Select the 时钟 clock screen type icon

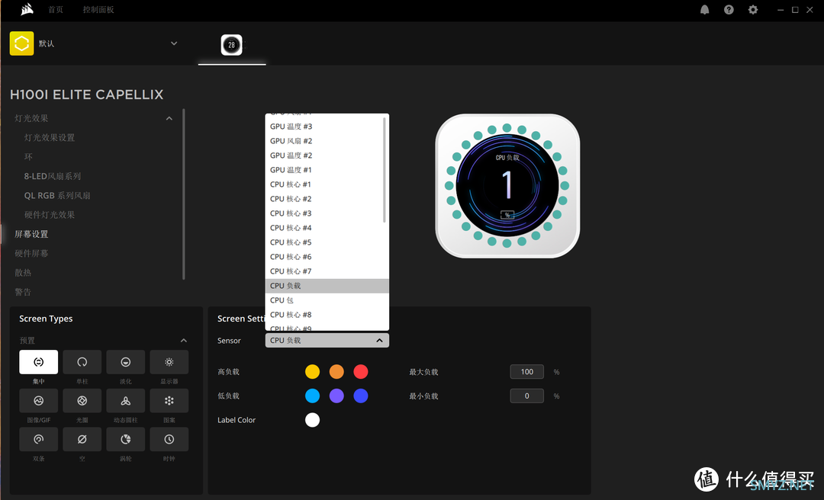point(169,439)
